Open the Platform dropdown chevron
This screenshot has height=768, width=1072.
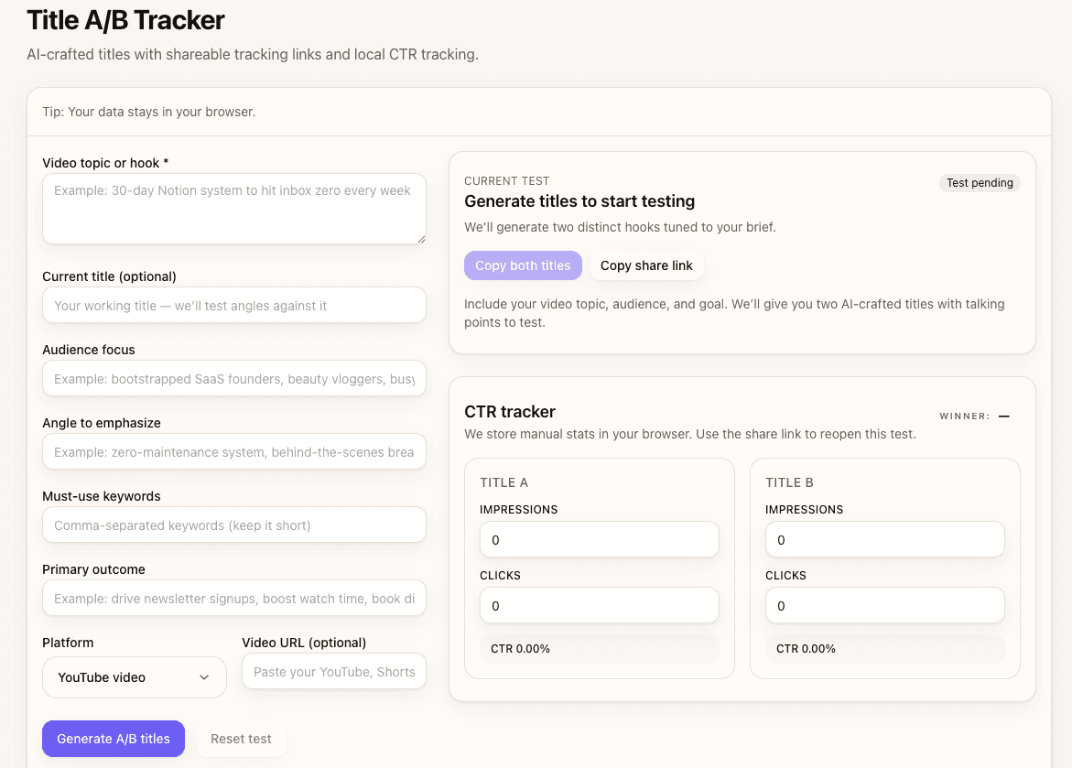(205, 677)
